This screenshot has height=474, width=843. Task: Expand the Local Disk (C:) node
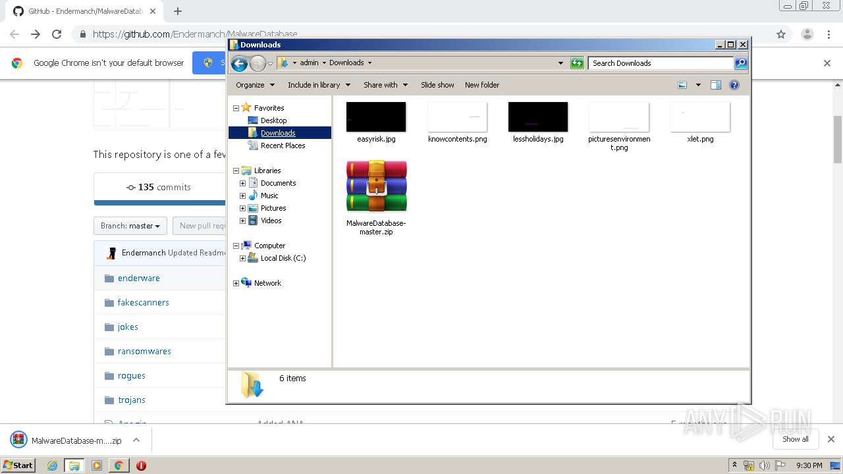click(242, 258)
